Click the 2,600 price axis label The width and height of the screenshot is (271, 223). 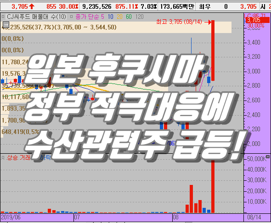(x=254, y=100)
